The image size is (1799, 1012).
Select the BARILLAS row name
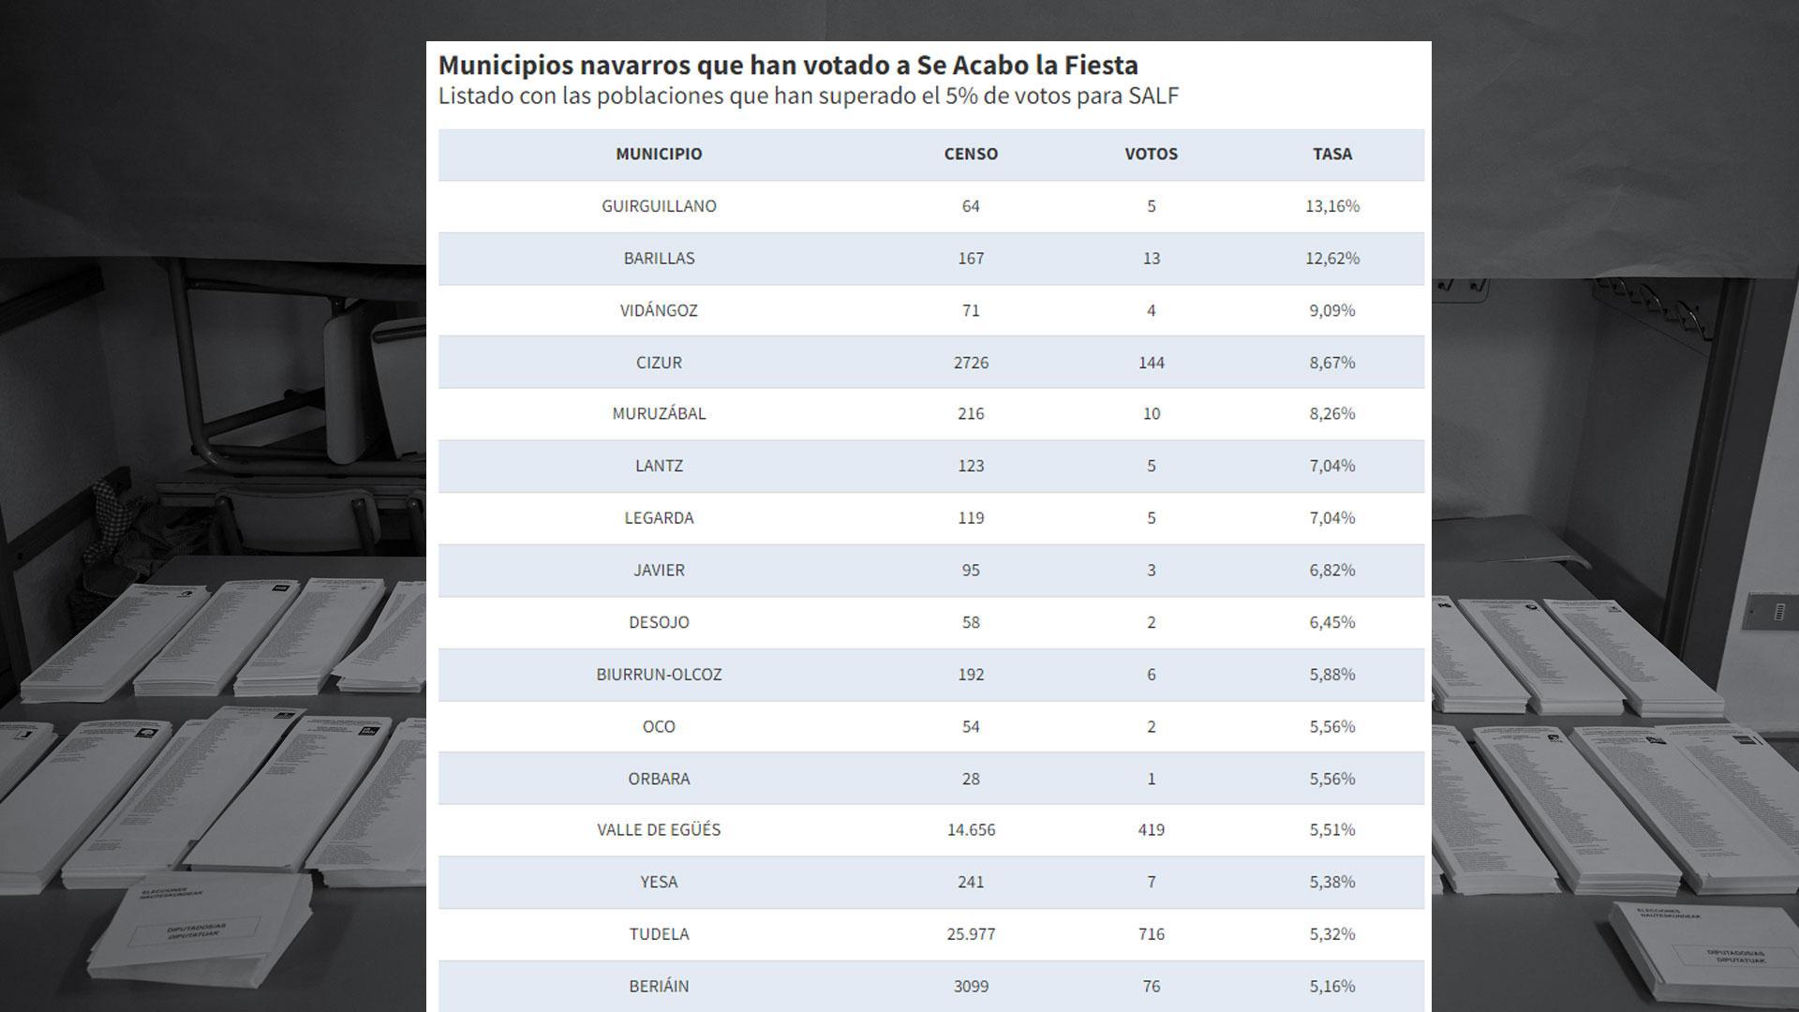[659, 258]
